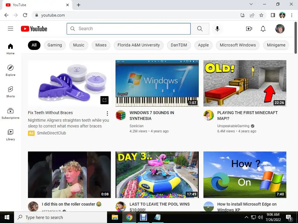
Task: Select the DanTDM filter chip
Action: coord(179,45)
